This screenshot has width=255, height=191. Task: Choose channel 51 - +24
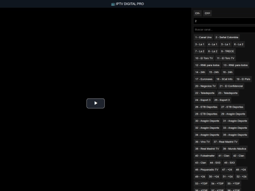coord(228,177)
